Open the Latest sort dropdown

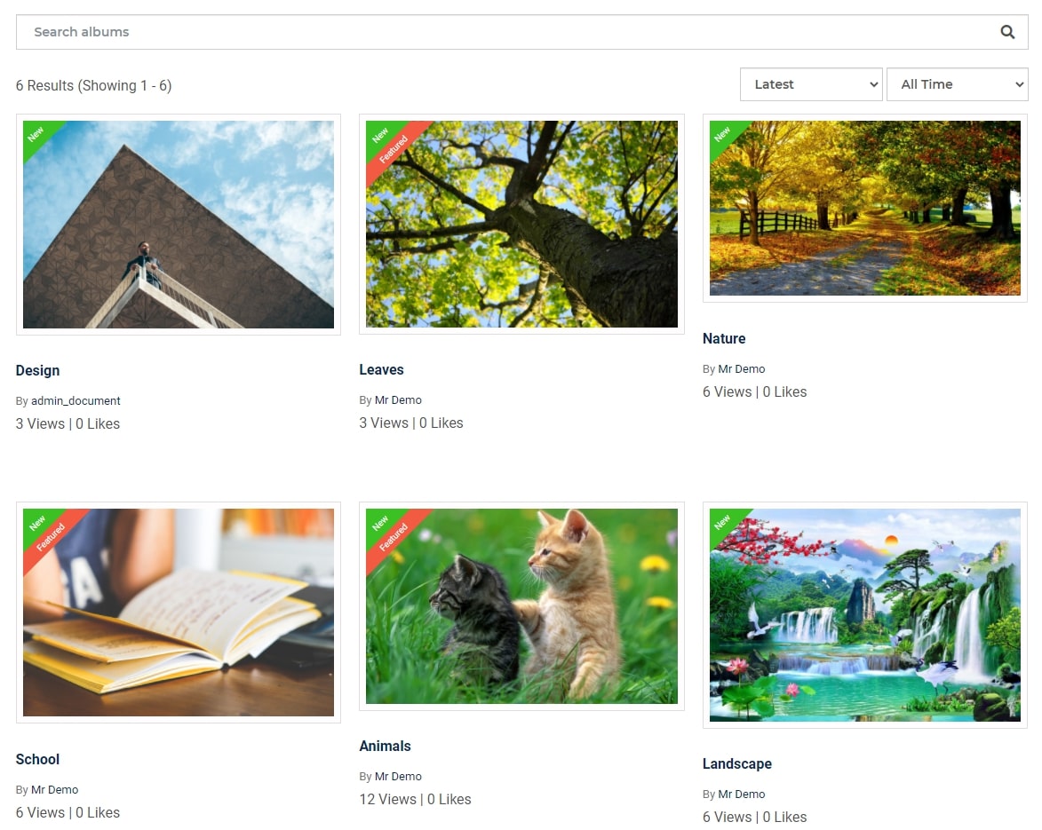click(811, 84)
